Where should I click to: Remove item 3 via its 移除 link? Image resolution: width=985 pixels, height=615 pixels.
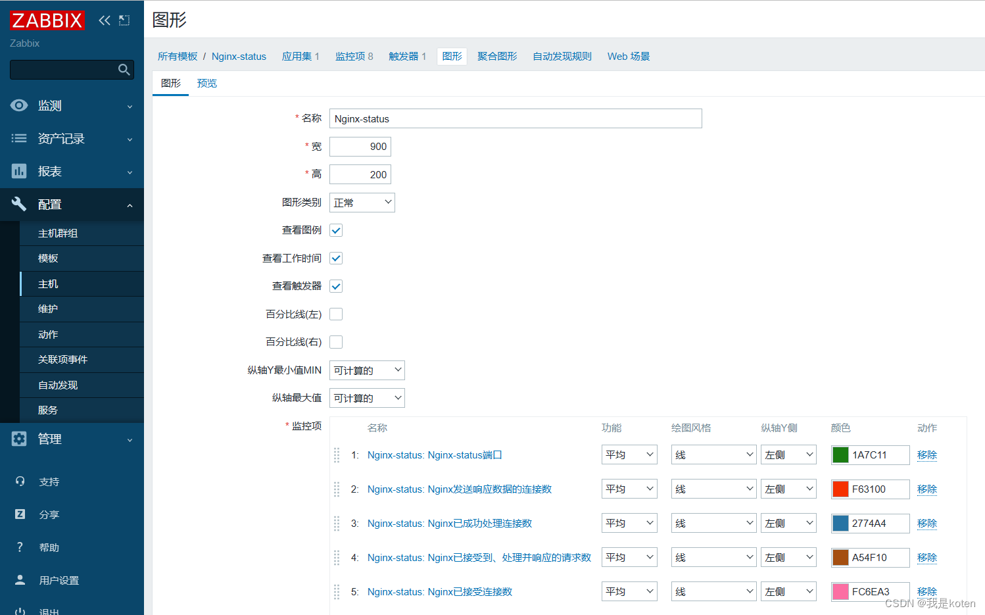pyautogui.click(x=926, y=523)
